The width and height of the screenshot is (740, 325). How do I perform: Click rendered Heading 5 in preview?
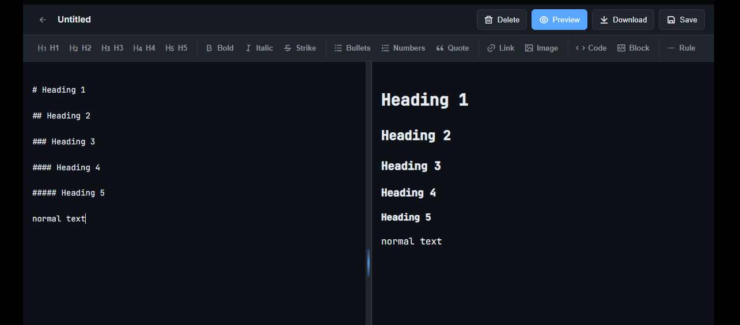[406, 217]
